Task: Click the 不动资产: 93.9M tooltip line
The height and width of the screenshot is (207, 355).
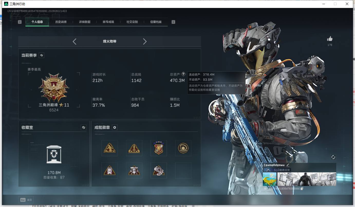Action: pos(201,80)
